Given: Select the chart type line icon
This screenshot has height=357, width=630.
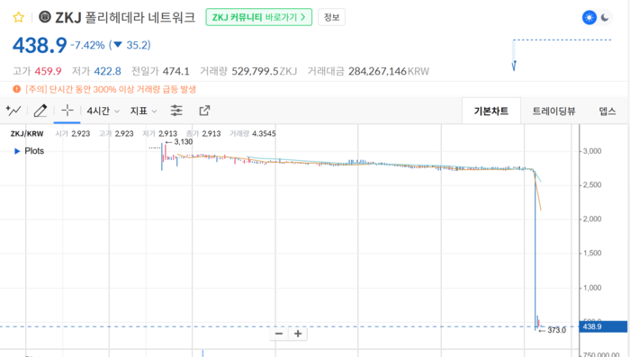Looking at the screenshot, I should pos(13,111).
